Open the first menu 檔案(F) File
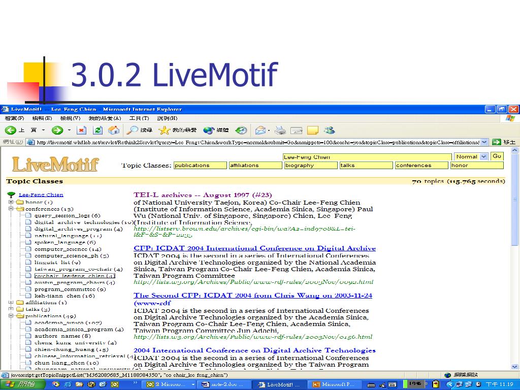The width and height of the screenshot is (520, 390). [14, 118]
